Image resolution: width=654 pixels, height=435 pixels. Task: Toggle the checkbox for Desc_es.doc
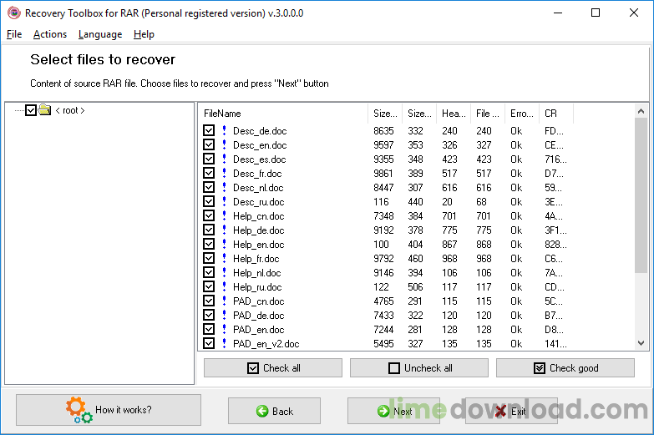pos(209,159)
